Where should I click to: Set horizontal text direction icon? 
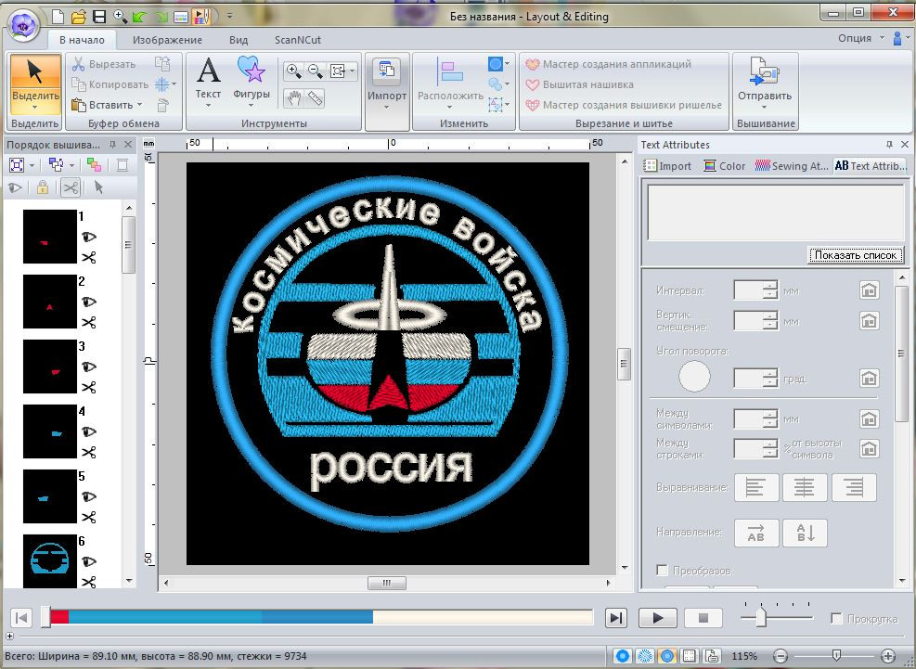756,533
